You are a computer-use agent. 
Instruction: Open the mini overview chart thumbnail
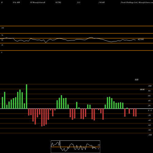coord(76,147)
